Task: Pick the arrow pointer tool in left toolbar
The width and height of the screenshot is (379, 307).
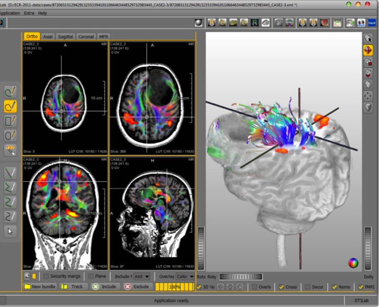Action: click(10, 231)
